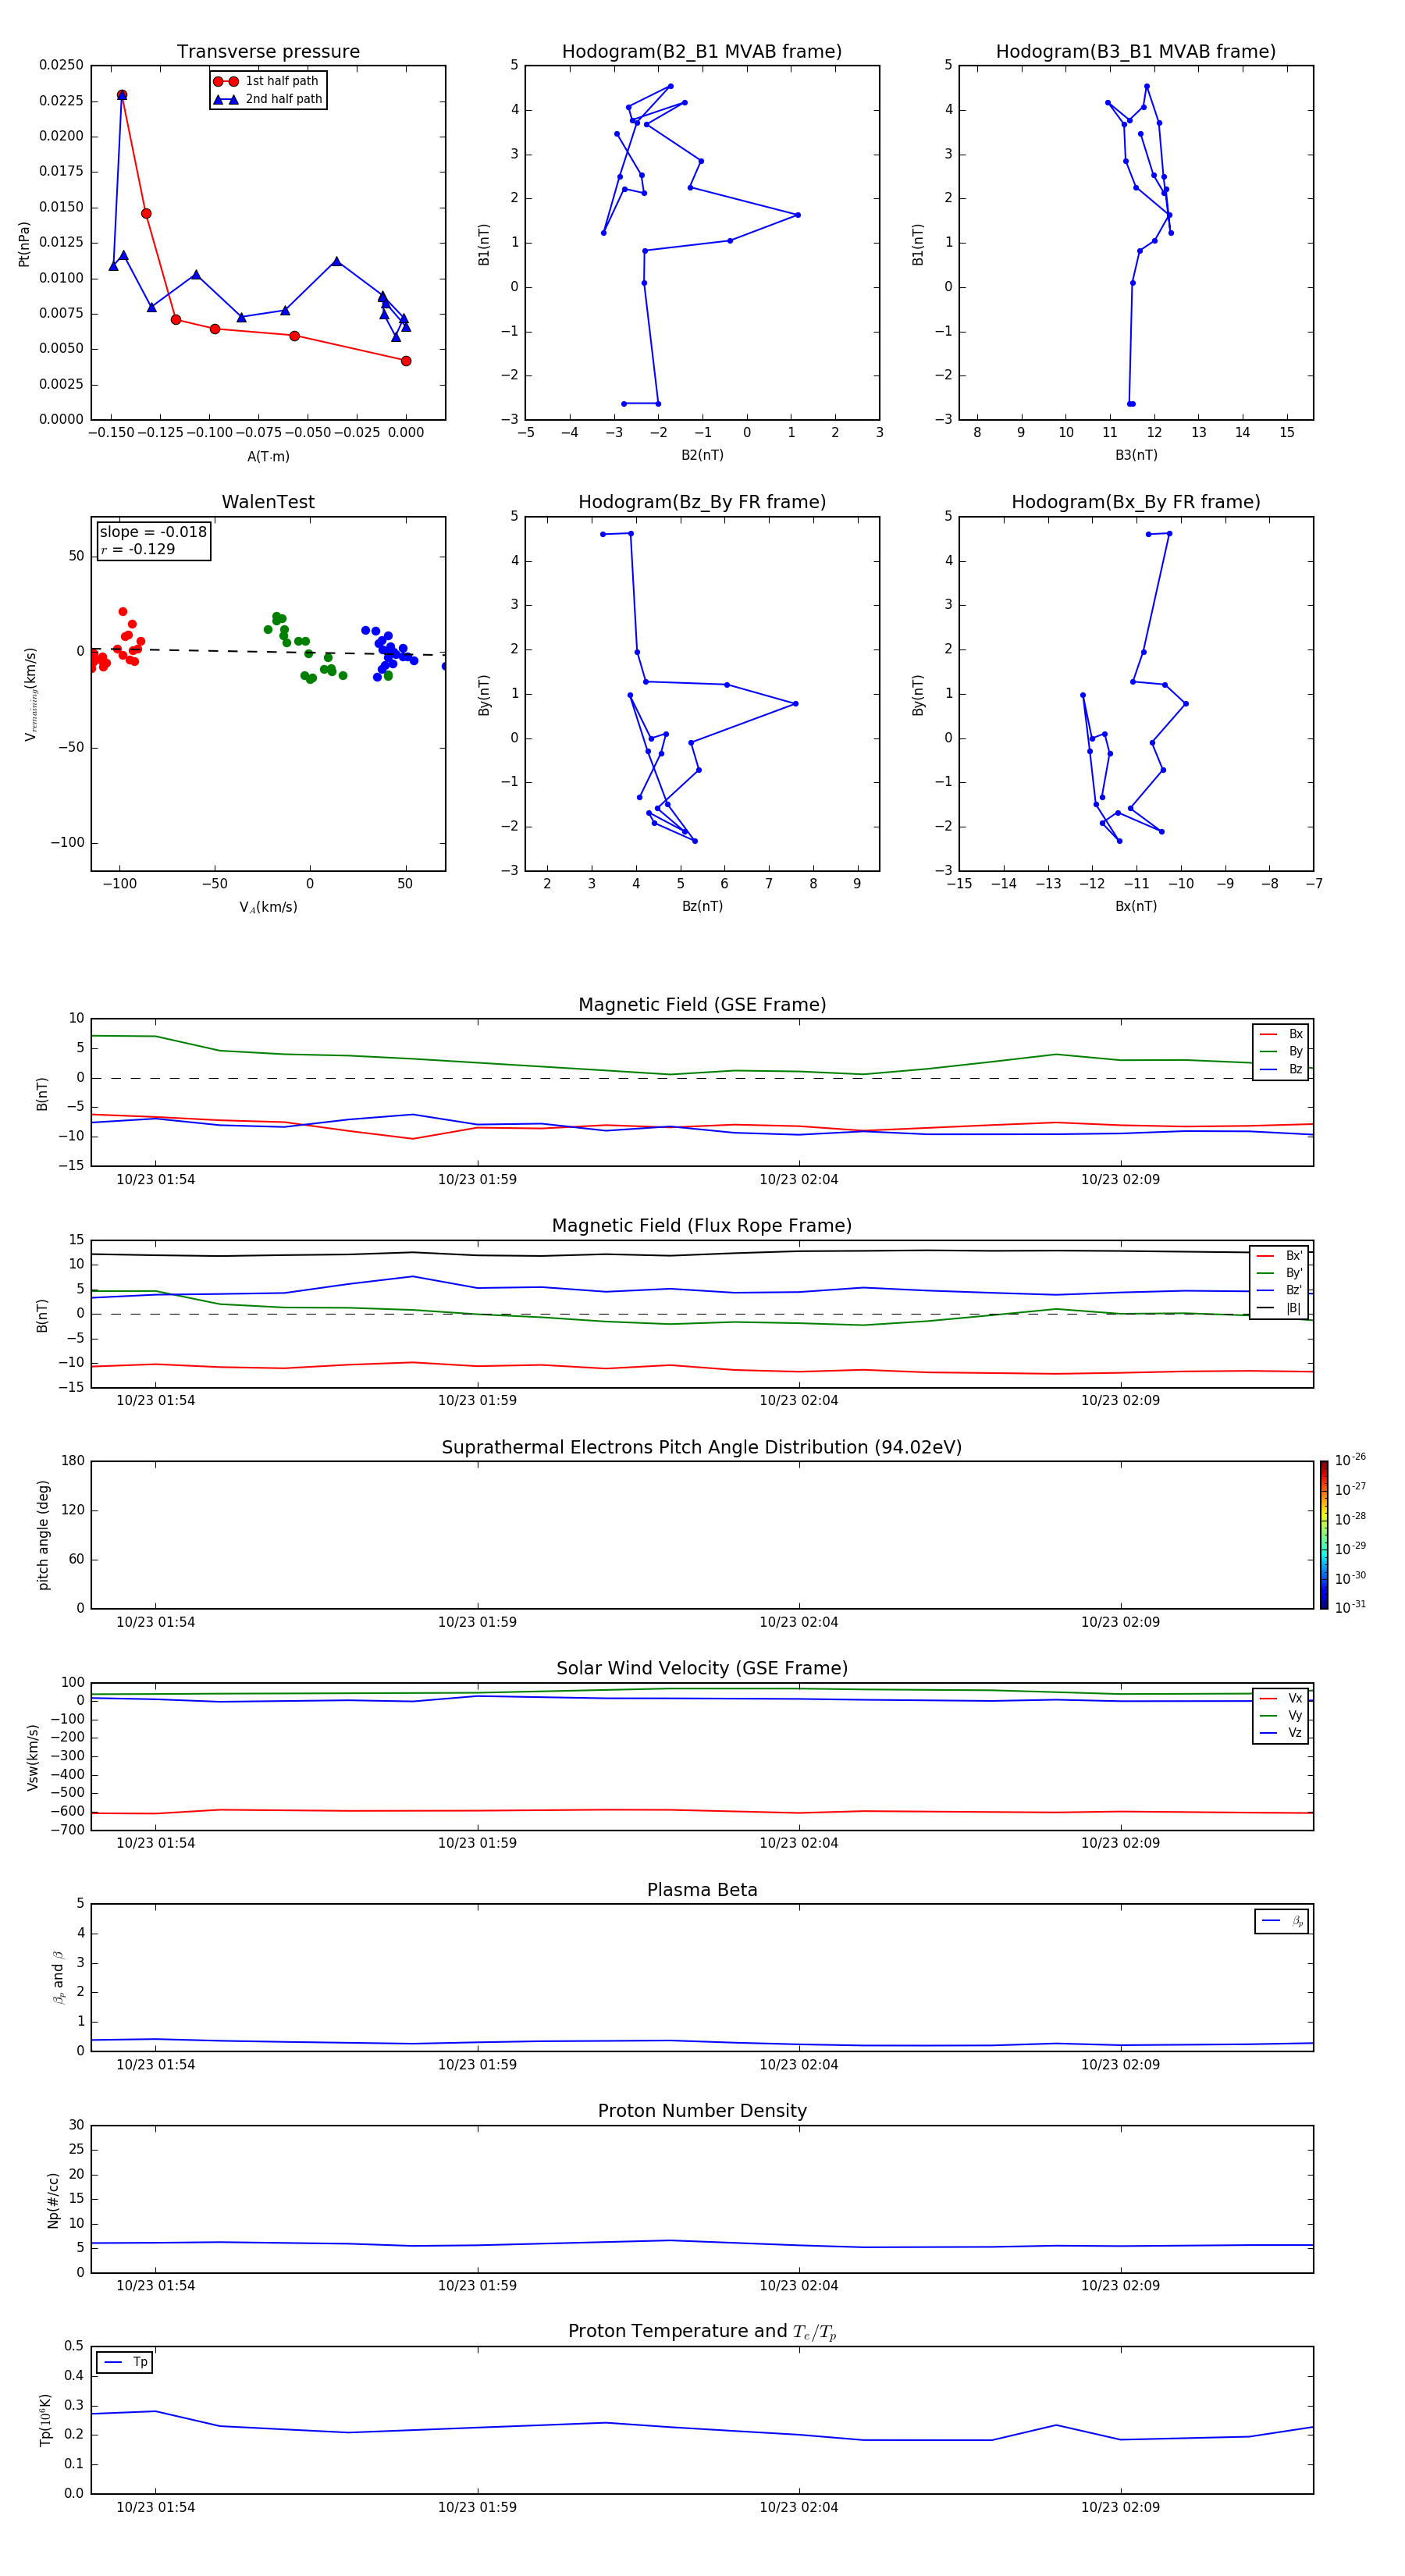1405x2576 pixels.
Task: Click '10/23 01:54' tick under GSE magnetic field
Action: coord(155,1180)
